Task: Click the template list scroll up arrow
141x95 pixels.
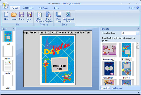Action: (x=138, y=44)
